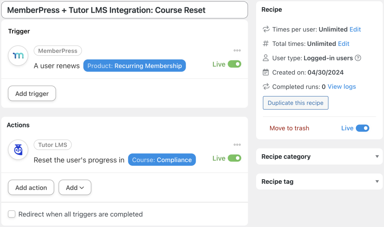Open the trigger's three-dot options menu

coord(237,50)
